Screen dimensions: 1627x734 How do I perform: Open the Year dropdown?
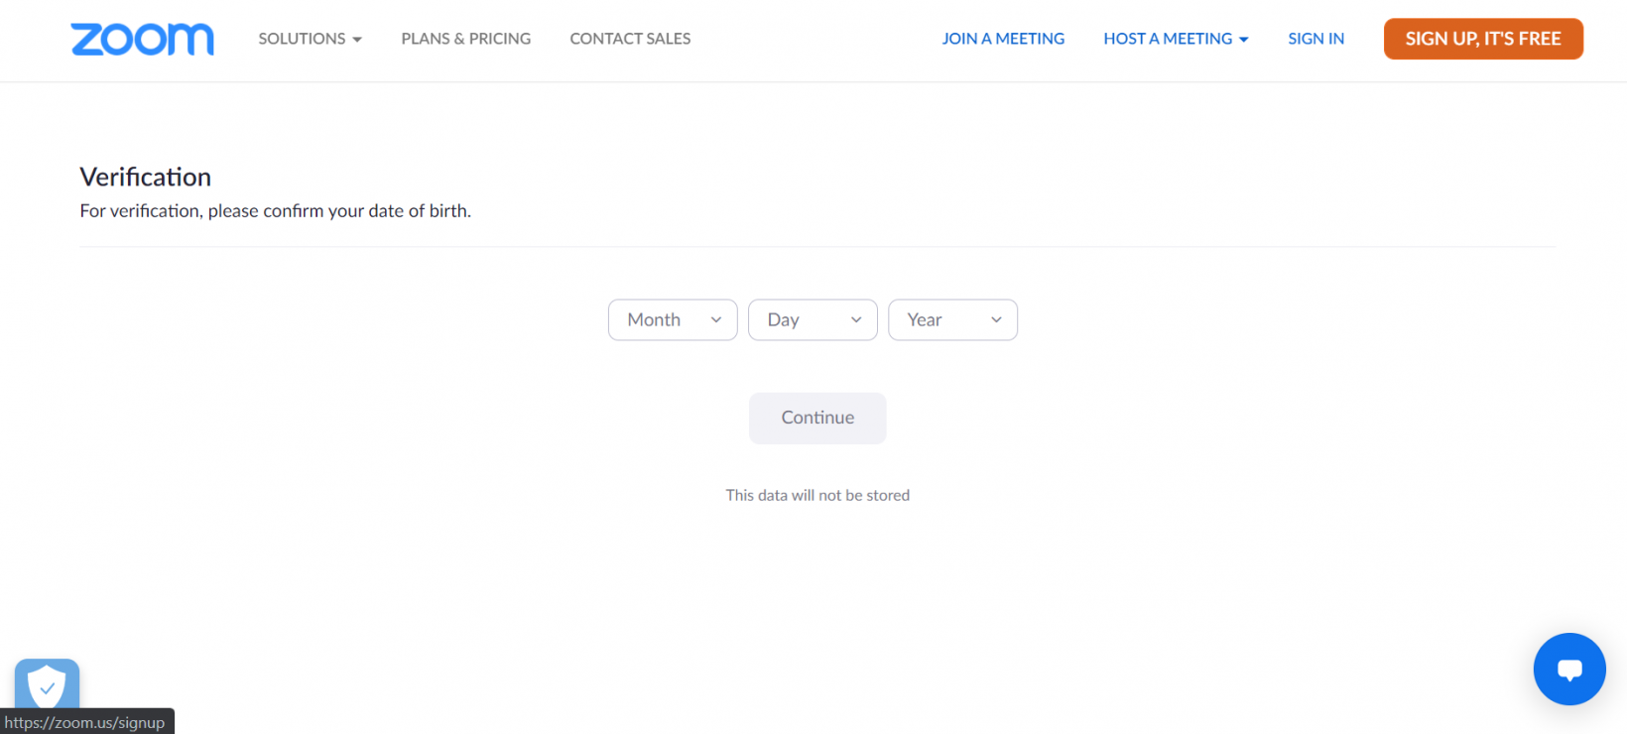coord(951,320)
